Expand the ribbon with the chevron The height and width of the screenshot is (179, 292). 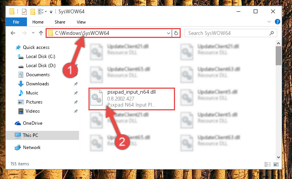pyautogui.click(x=269, y=22)
